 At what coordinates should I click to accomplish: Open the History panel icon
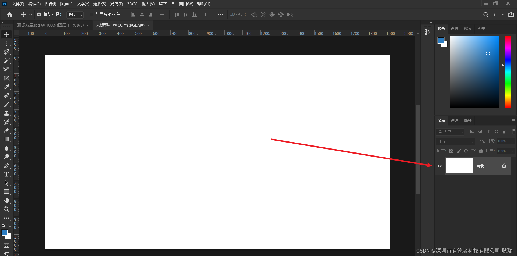427,32
